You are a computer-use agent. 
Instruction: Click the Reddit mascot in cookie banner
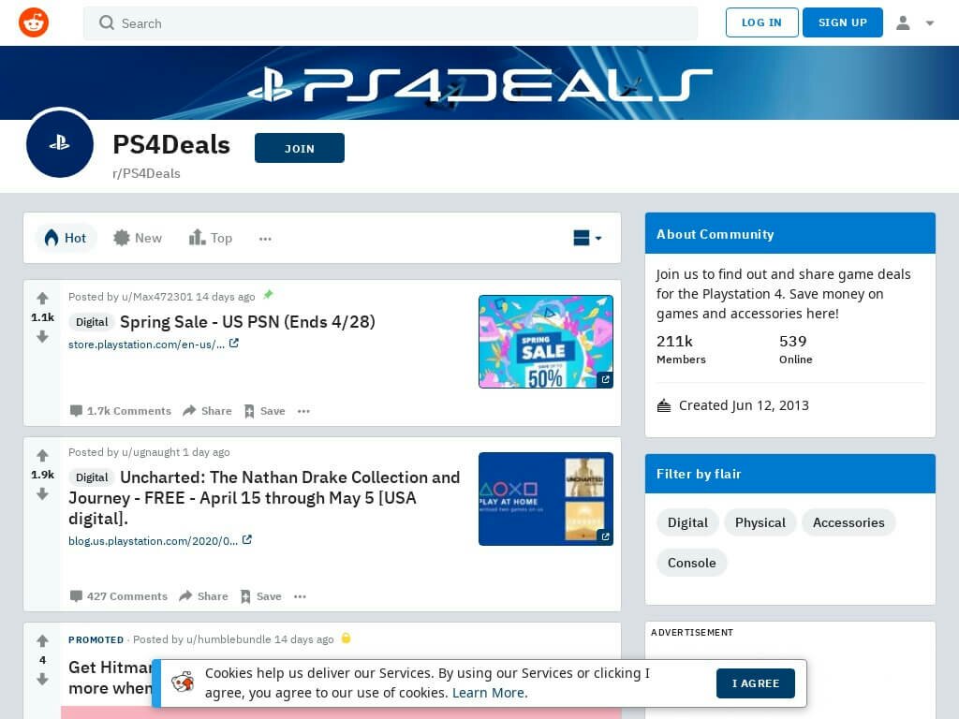pos(183,682)
